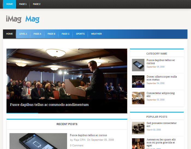Open thumbnail for 'Sed posuere consectetur est'
This screenshot has height=149, width=191.
pyautogui.click(x=138, y=128)
